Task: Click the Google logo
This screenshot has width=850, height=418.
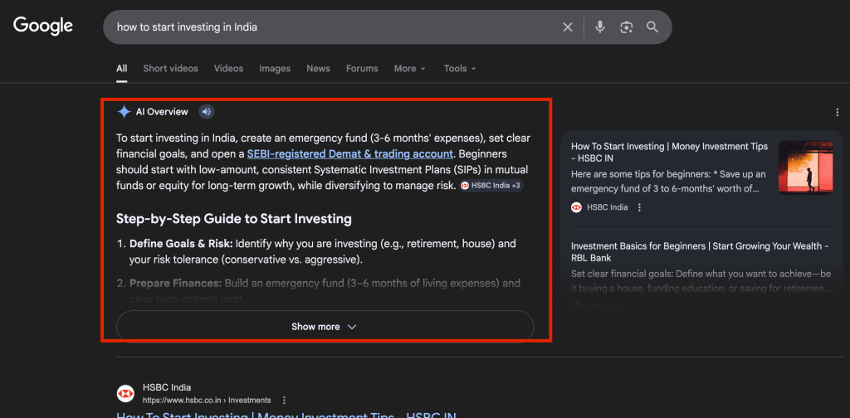Action: (x=43, y=27)
